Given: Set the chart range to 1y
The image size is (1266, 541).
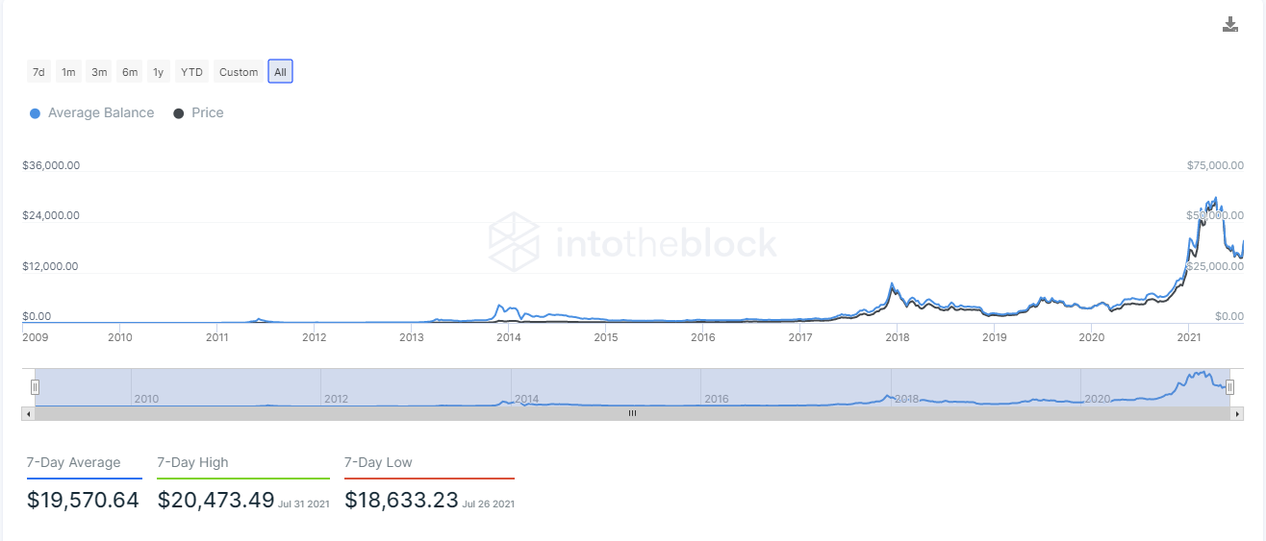Looking at the screenshot, I should [x=159, y=72].
